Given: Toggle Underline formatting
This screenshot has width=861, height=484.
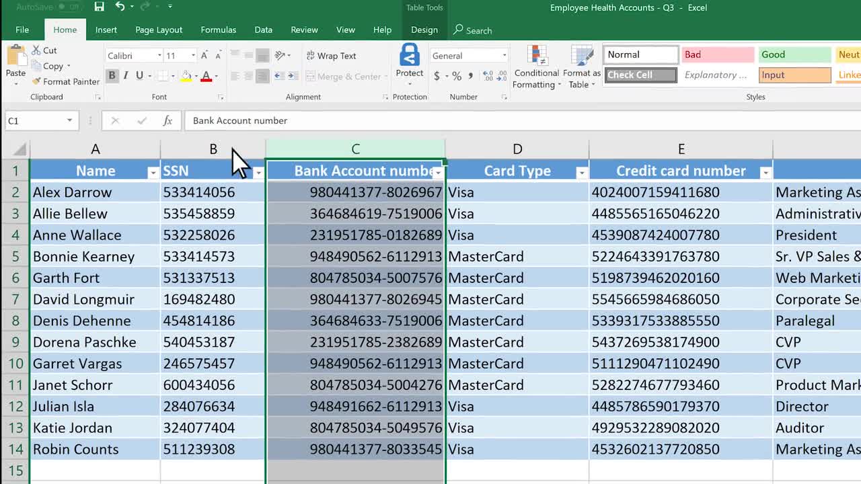Looking at the screenshot, I should [139, 76].
